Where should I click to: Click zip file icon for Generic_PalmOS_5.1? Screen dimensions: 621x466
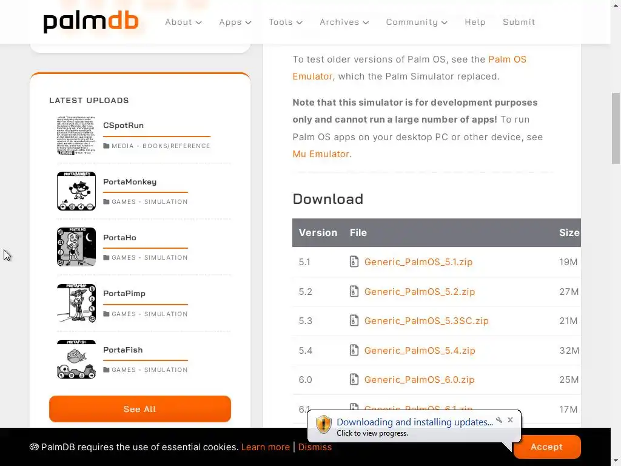(x=354, y=262)
